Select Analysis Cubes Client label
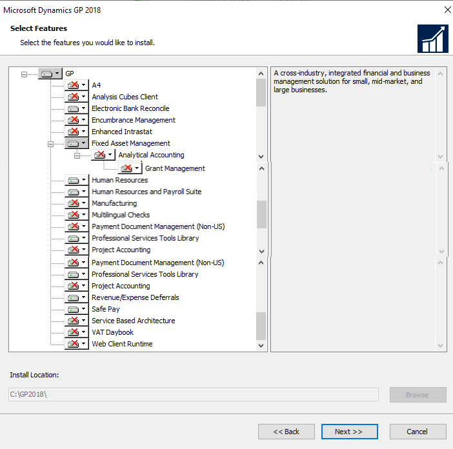This screenshot has width=453, height=449. coord(125,97)
